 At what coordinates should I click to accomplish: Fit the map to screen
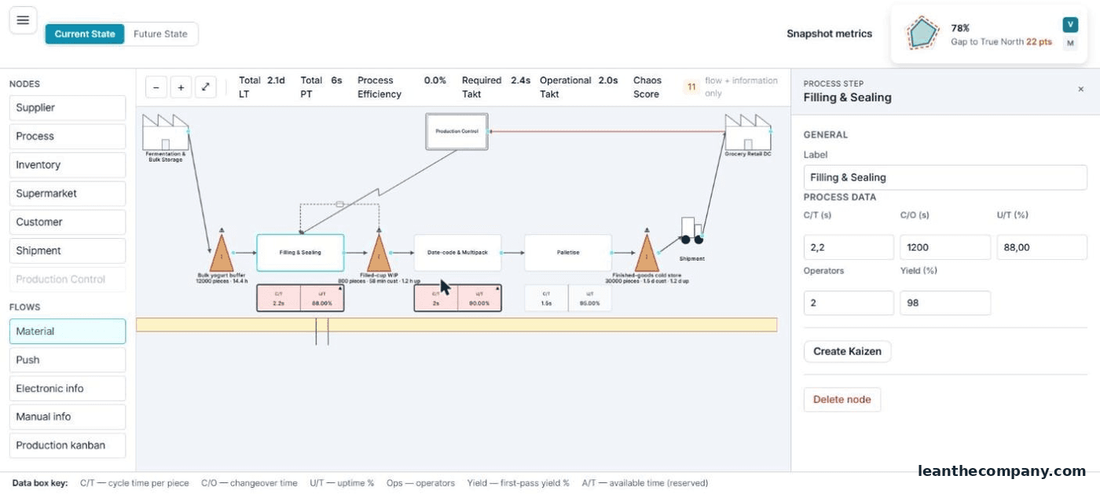[x=205, y=87]
